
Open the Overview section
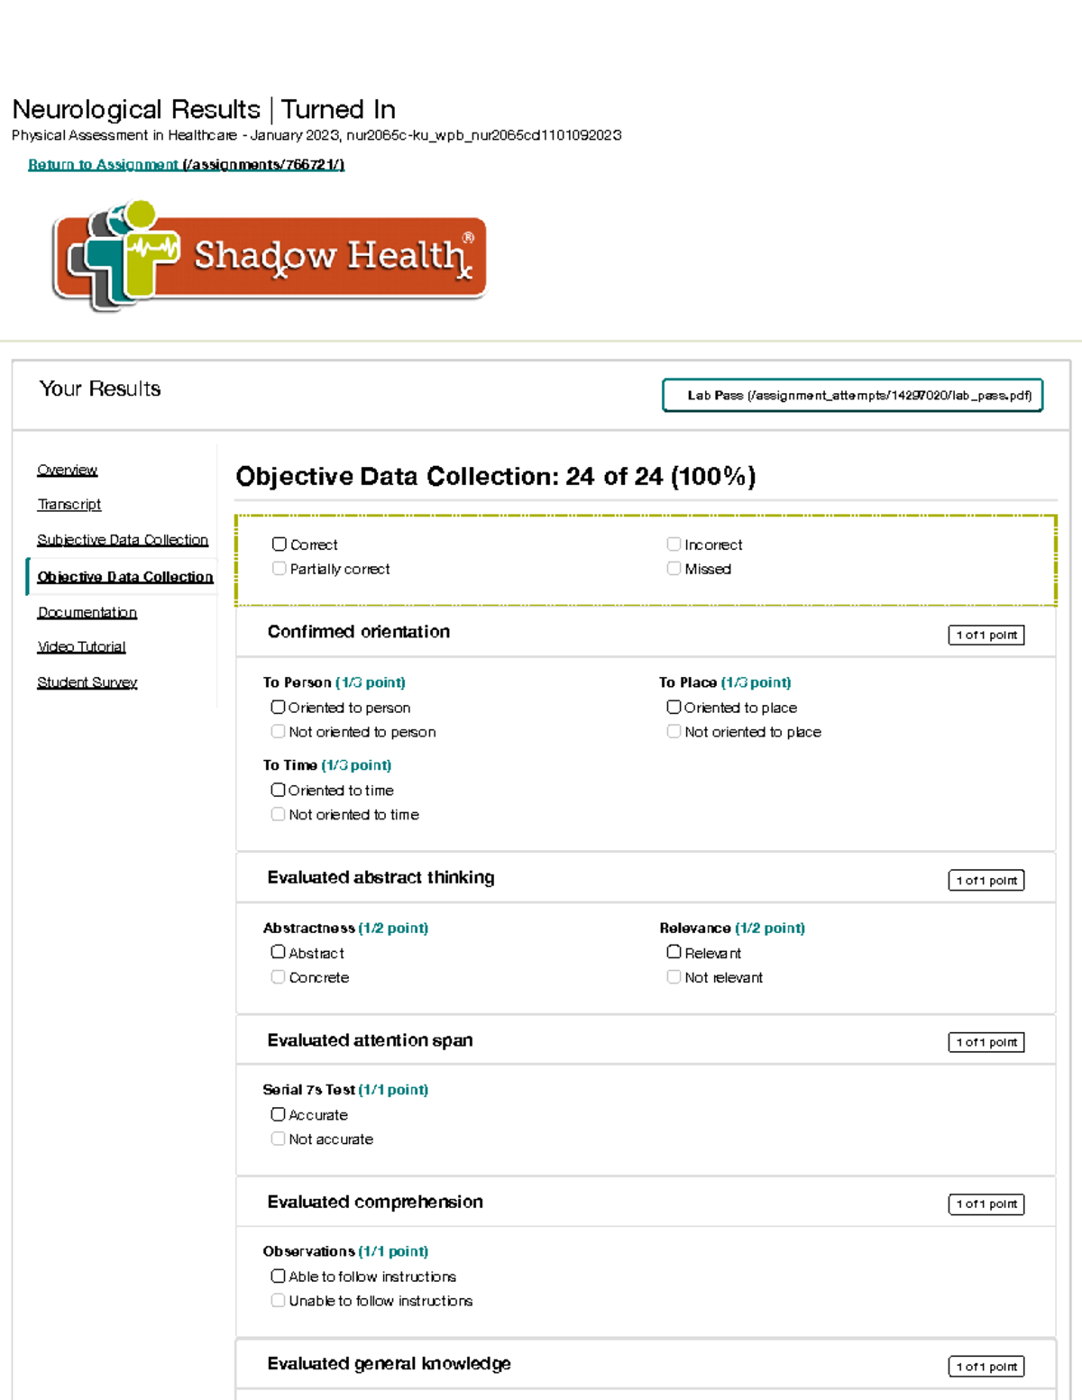point(67,470)
